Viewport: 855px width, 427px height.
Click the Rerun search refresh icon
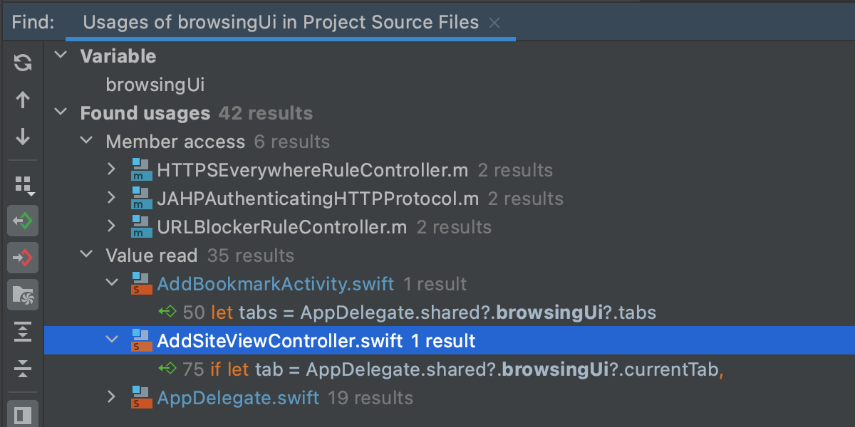coord(23,63)
